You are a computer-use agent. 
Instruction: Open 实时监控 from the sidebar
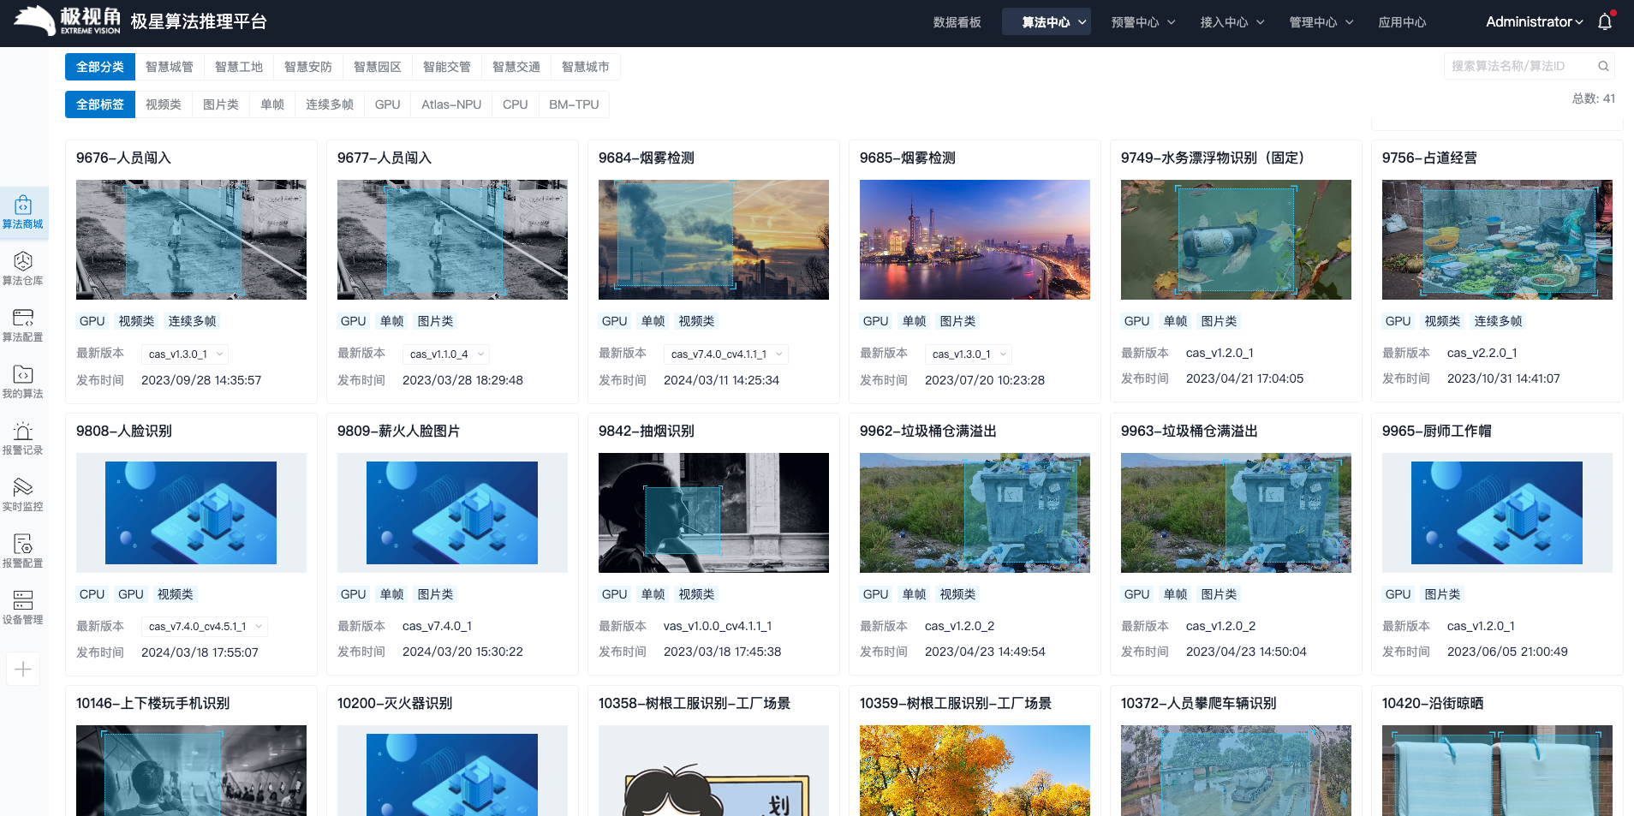pyautogui.click(x=23, y=495)
